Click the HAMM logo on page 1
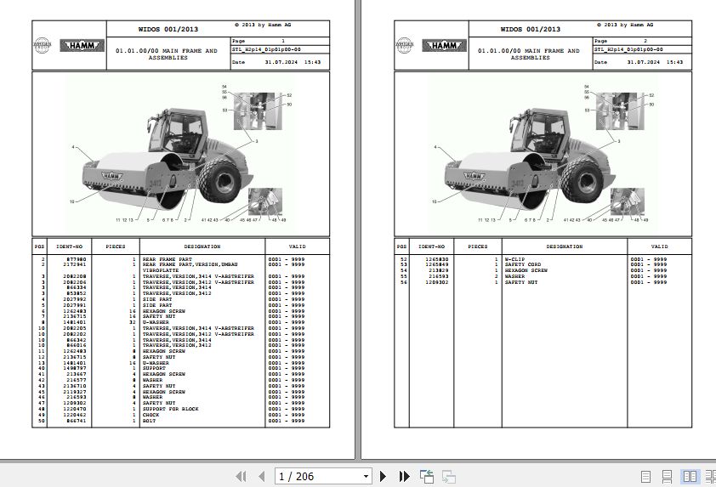716x487 pixels. click(82, 46)
